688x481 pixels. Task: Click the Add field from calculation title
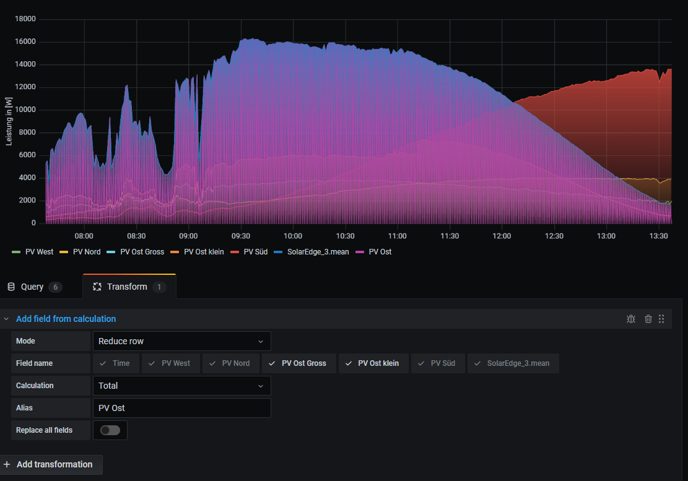point(66,319)
